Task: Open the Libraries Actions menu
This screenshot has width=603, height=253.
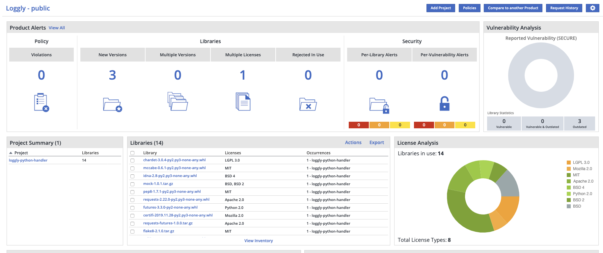Action: tap(353, 142)
